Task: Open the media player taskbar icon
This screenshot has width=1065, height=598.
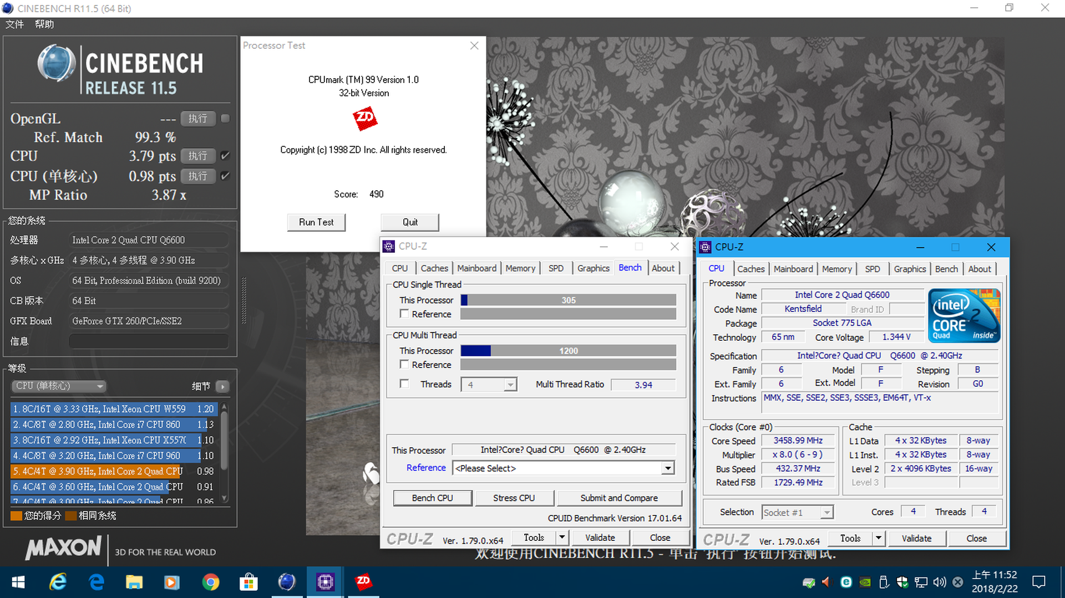Action: 172,582
